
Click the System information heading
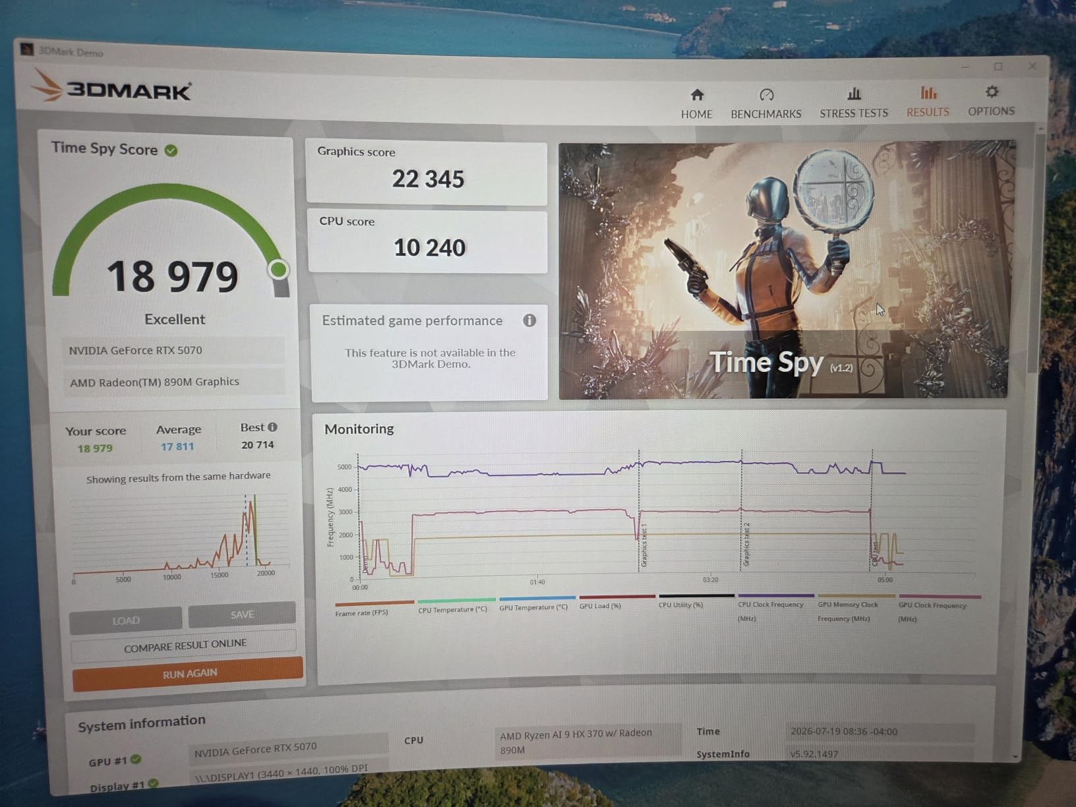[142, 723]
